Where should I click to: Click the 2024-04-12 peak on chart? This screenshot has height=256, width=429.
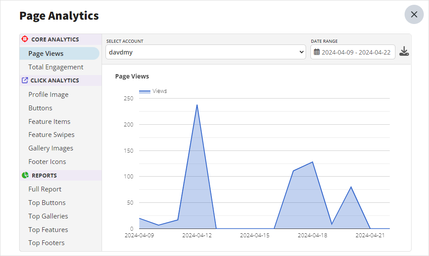click(x=197, y=105)
